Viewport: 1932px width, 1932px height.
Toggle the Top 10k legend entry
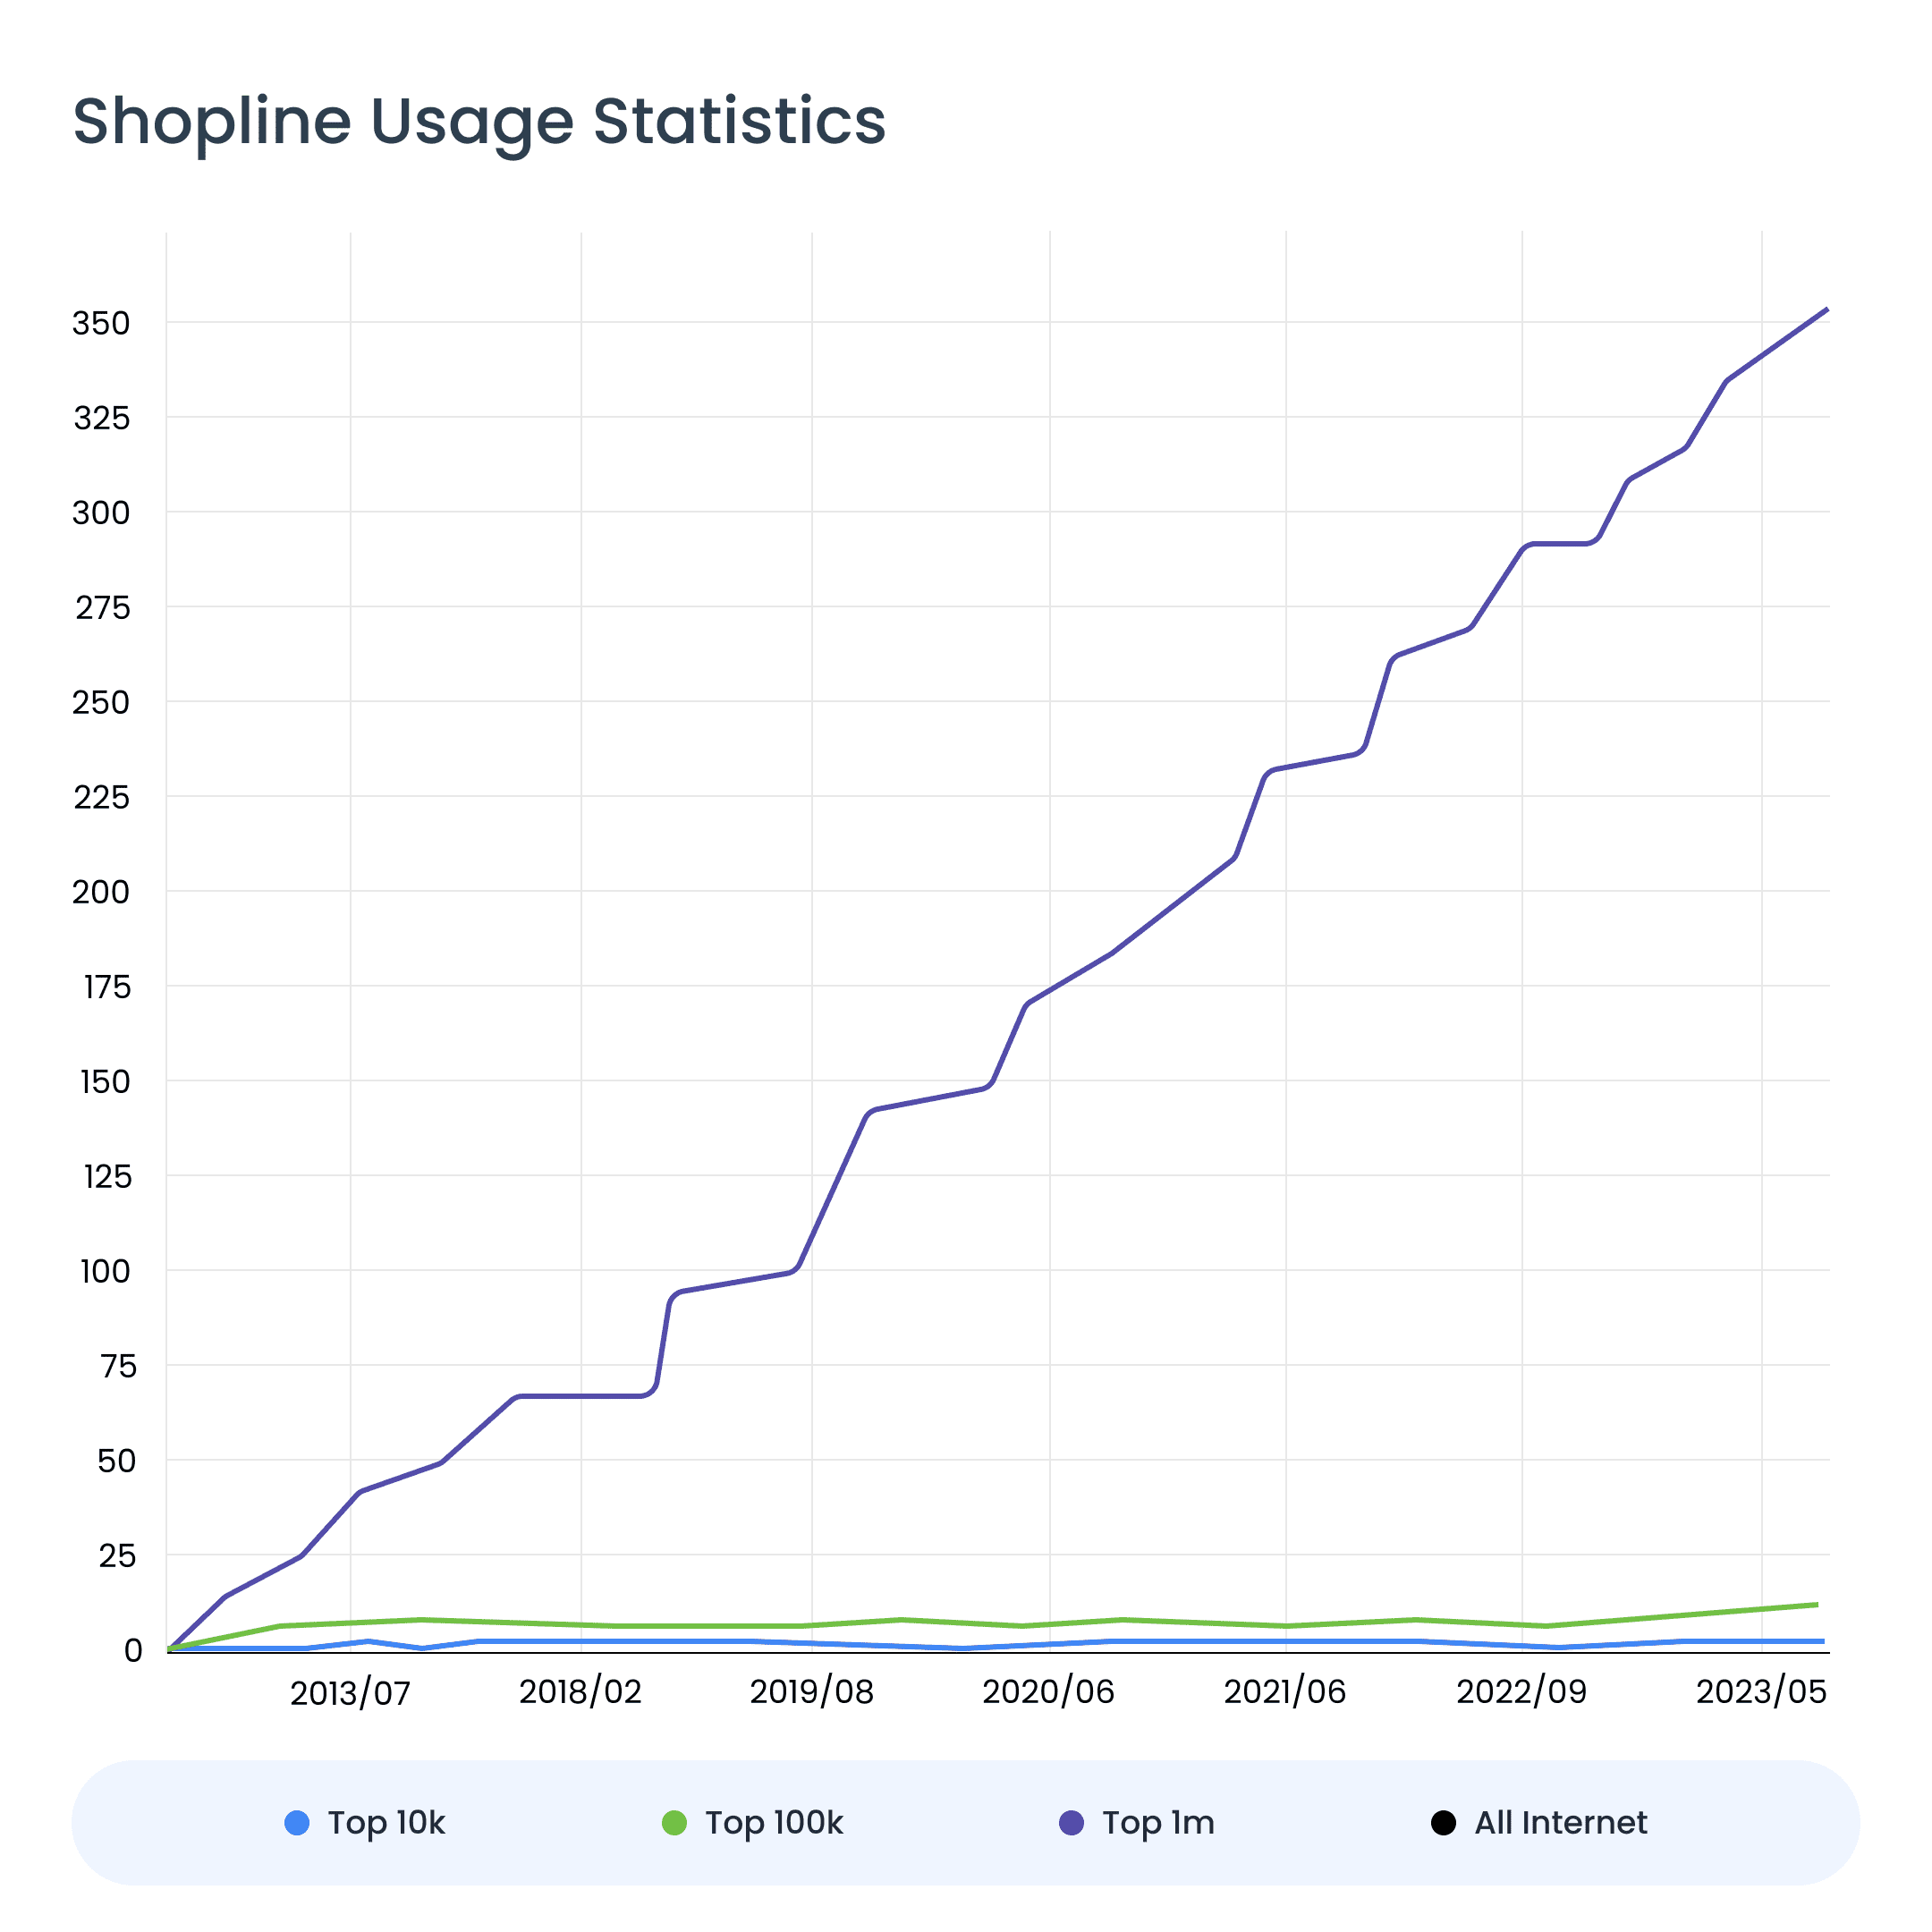[365, 1823]
